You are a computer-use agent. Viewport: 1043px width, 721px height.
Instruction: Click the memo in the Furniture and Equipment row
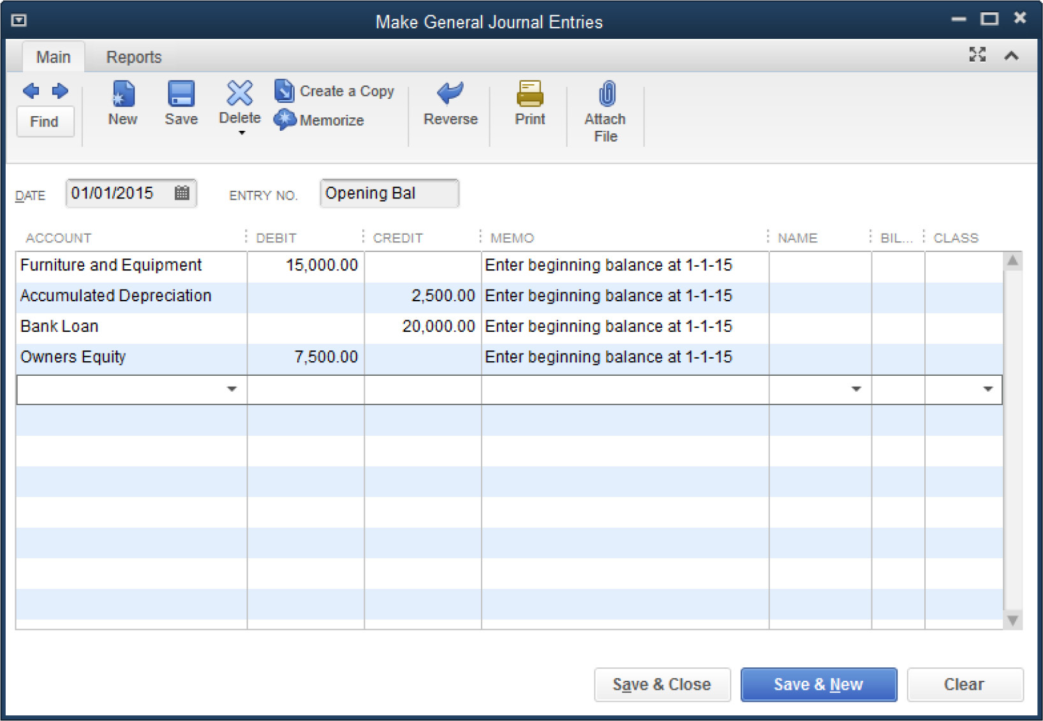(609, 265)
